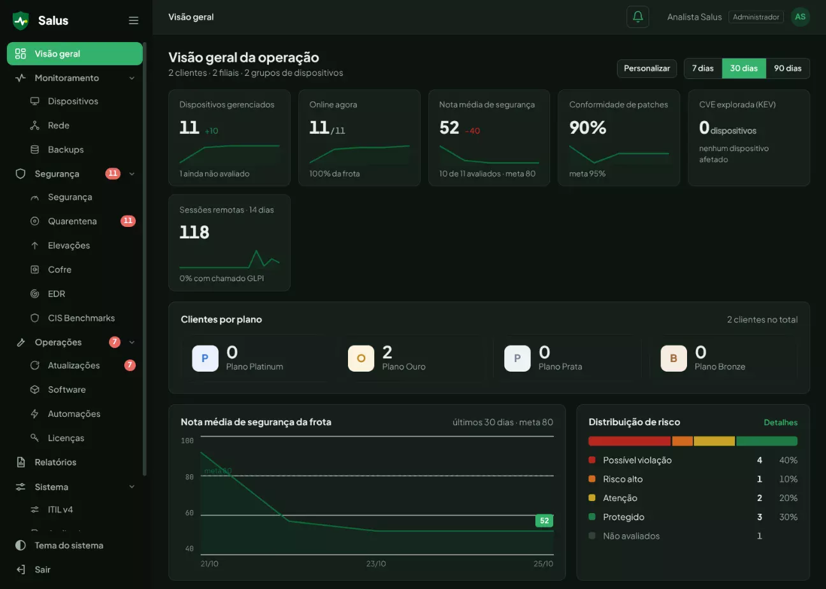Open Dispositivos monitor icon in sidebar
The height and width of the screenshot is (589, 826).
35,101
